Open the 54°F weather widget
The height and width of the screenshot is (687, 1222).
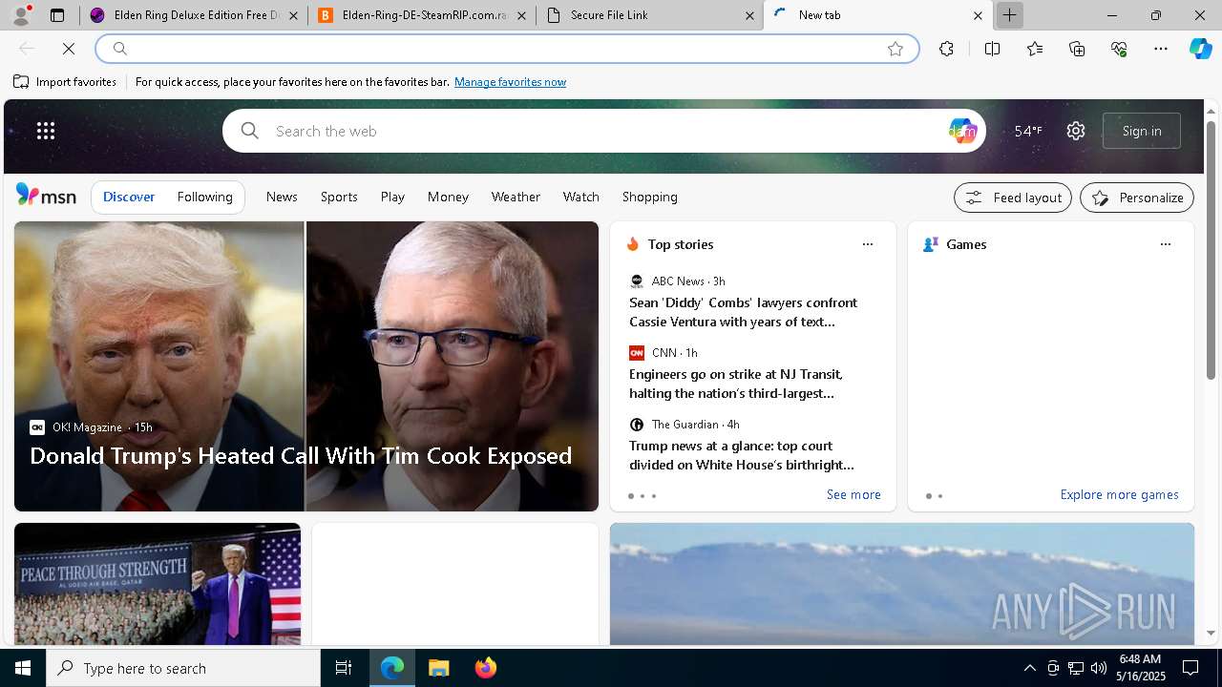(1028, 131)
